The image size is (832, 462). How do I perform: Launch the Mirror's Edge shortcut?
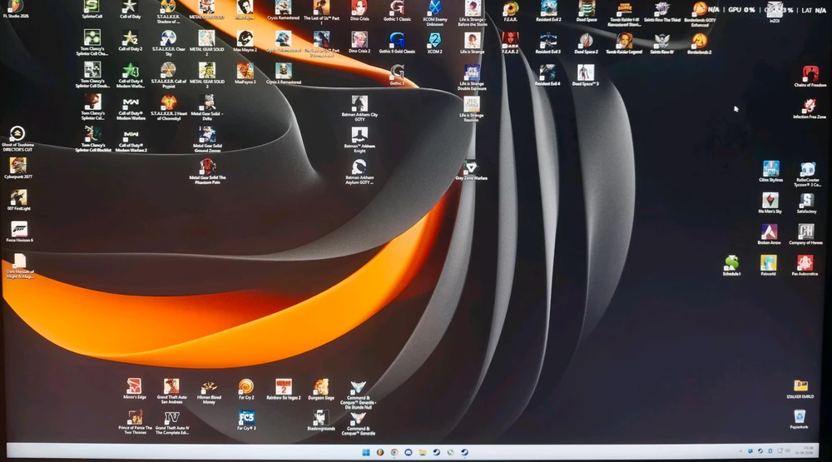(x=134, y=388)
